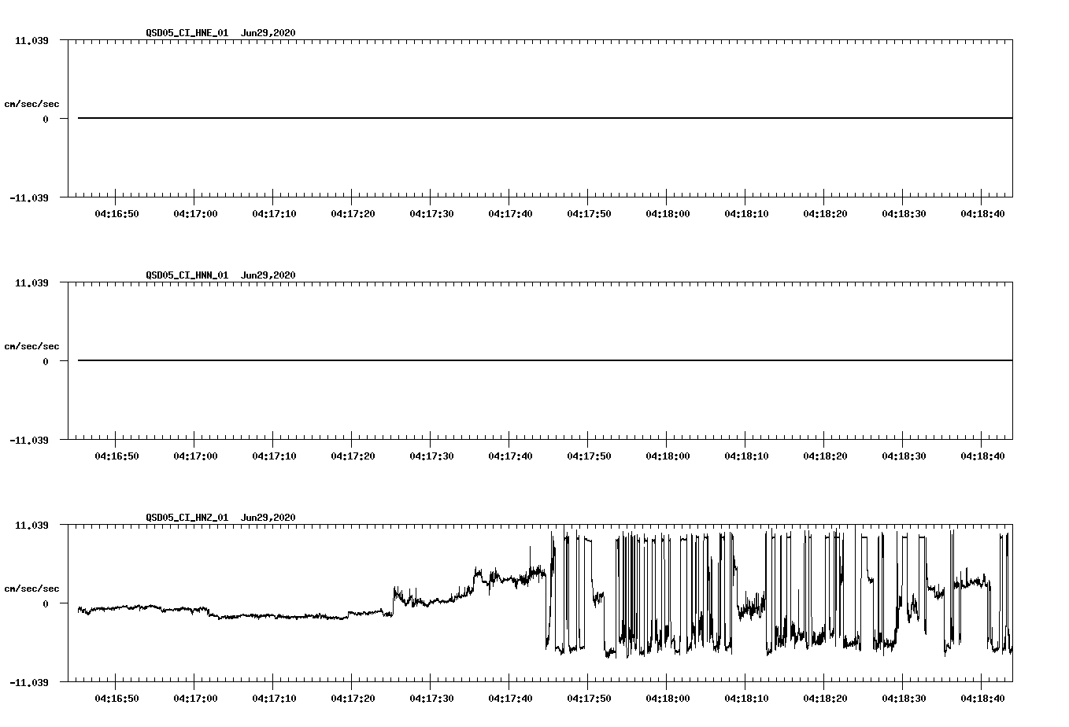Click the zero label on HNN y-axis
The image size is (1069, 727).
coord(46,362)
